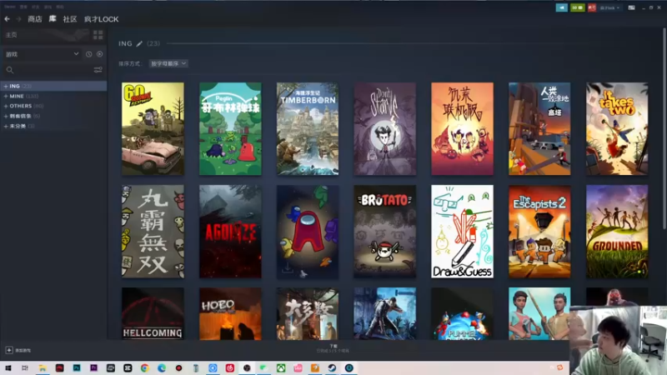Launch Photoshop from taskbar
This screenshot has width=667, height=375.
coord(77,367)
